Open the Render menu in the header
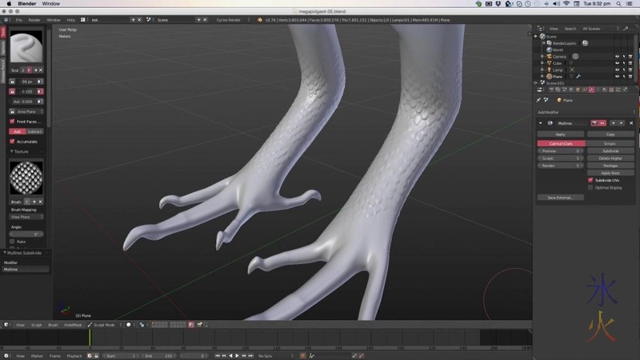Viewport: 640px width, 360px height. [34, 19]
